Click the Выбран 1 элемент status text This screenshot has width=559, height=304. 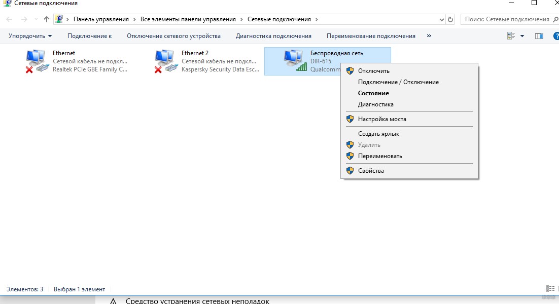80,289
